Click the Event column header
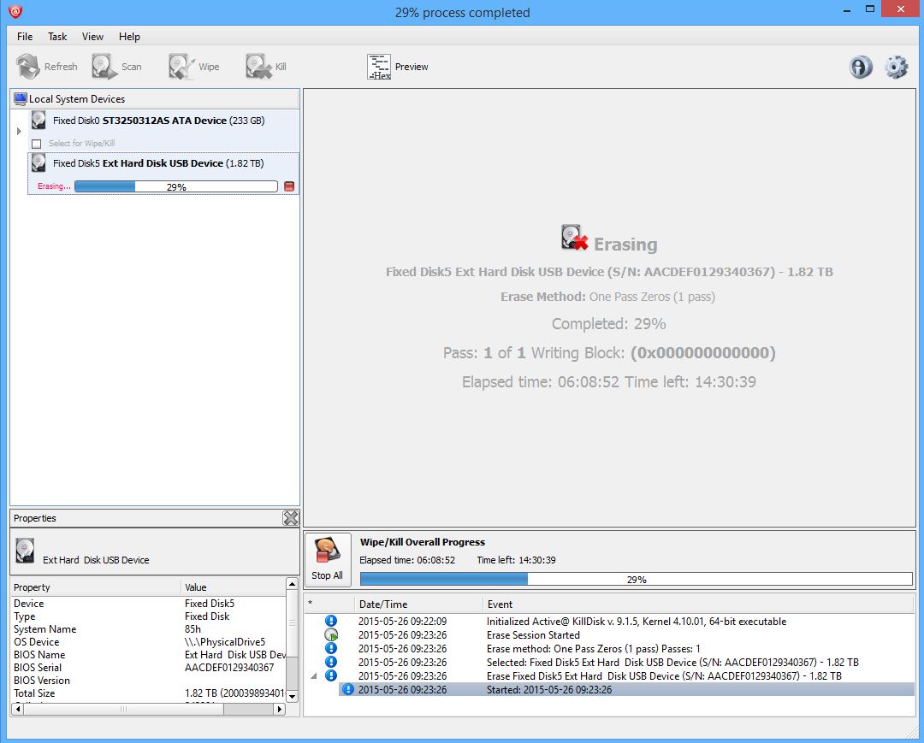This screenshot has width=924, height=743. [x=699, y=604]
